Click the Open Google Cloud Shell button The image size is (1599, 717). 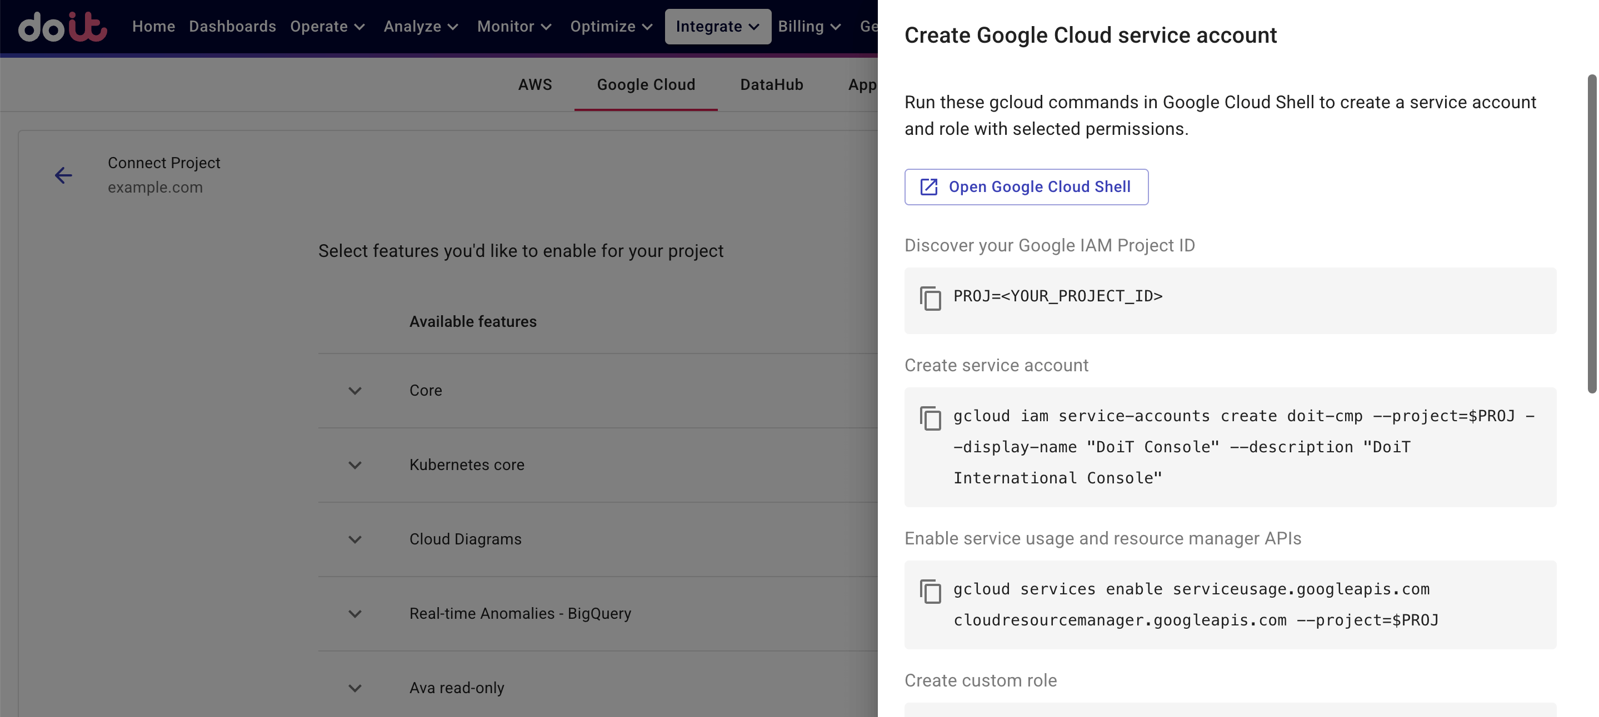[x=1027, y=186]
